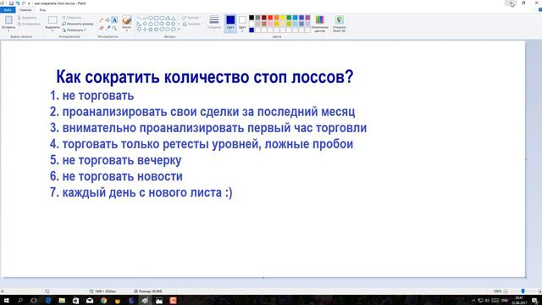Select the Text tool (A)
Viewport: 542px width, 305px height.
pos(114,20)
